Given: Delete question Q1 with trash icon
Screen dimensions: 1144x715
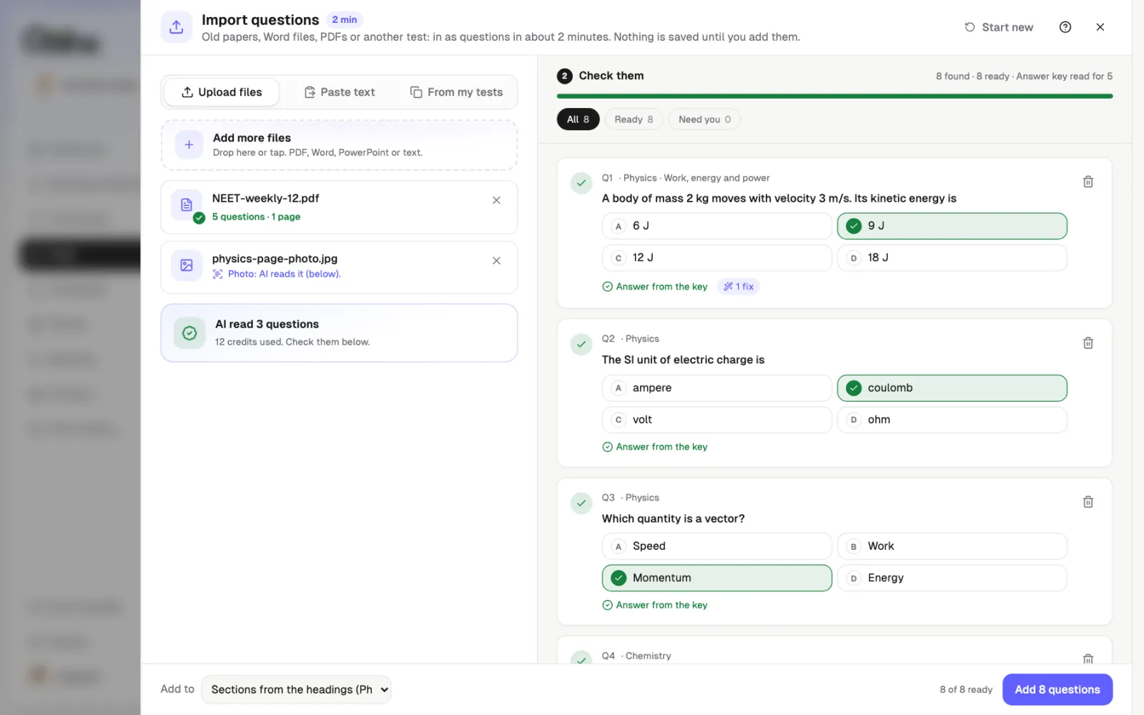Looking at the screenshot, I should point(1088,182).
